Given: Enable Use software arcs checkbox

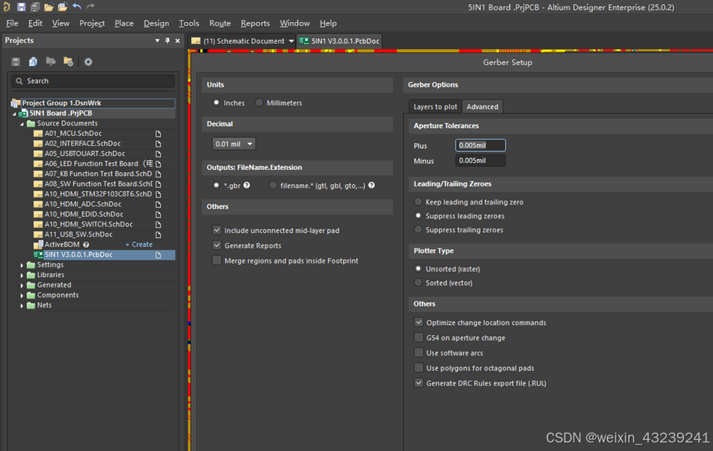Looking at the screenshot, I should (419, 353).
